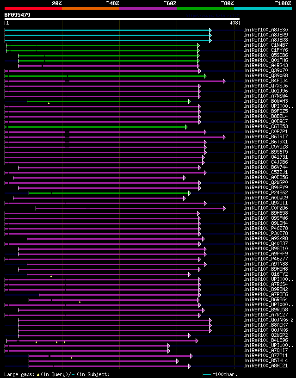Click the arrowhead ending the C0P2D6 alignment
The image size is (296, 378).
(224, 208)
